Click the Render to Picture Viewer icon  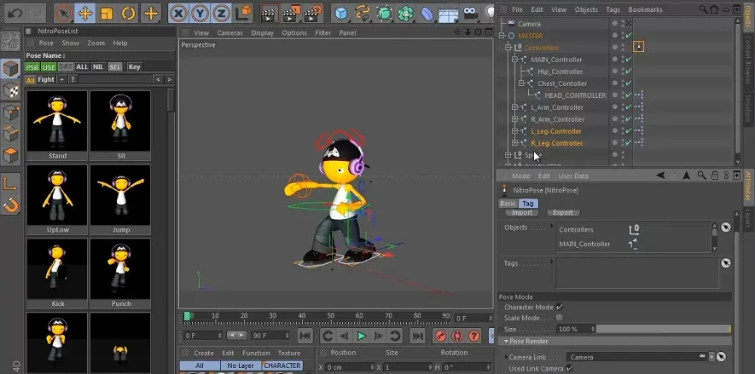(x=291, y=13)
